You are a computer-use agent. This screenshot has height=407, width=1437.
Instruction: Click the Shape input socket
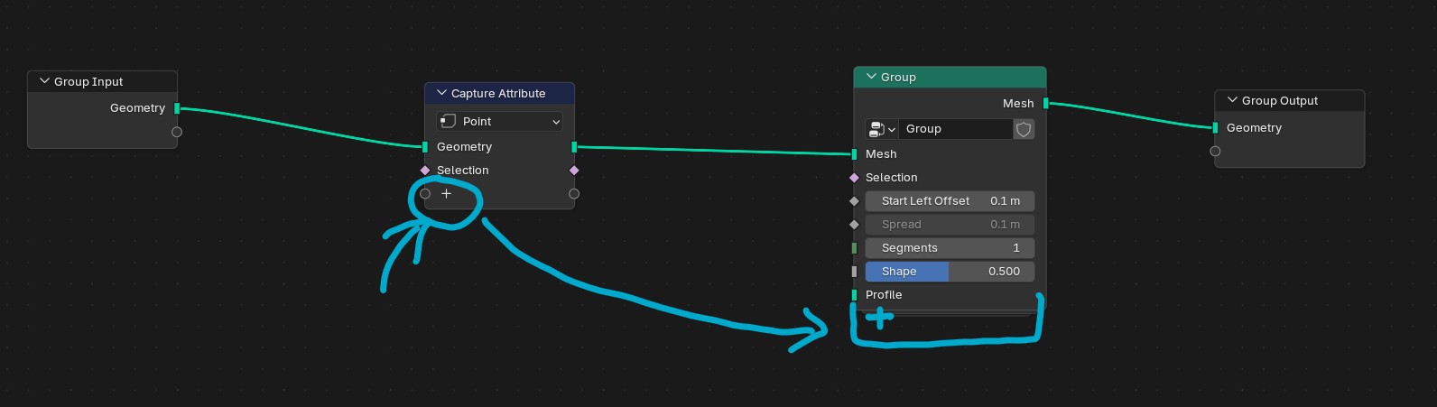click(x=854, y=272)
